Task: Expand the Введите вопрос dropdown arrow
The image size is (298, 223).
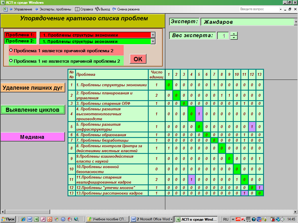Action: coord(281,9)
